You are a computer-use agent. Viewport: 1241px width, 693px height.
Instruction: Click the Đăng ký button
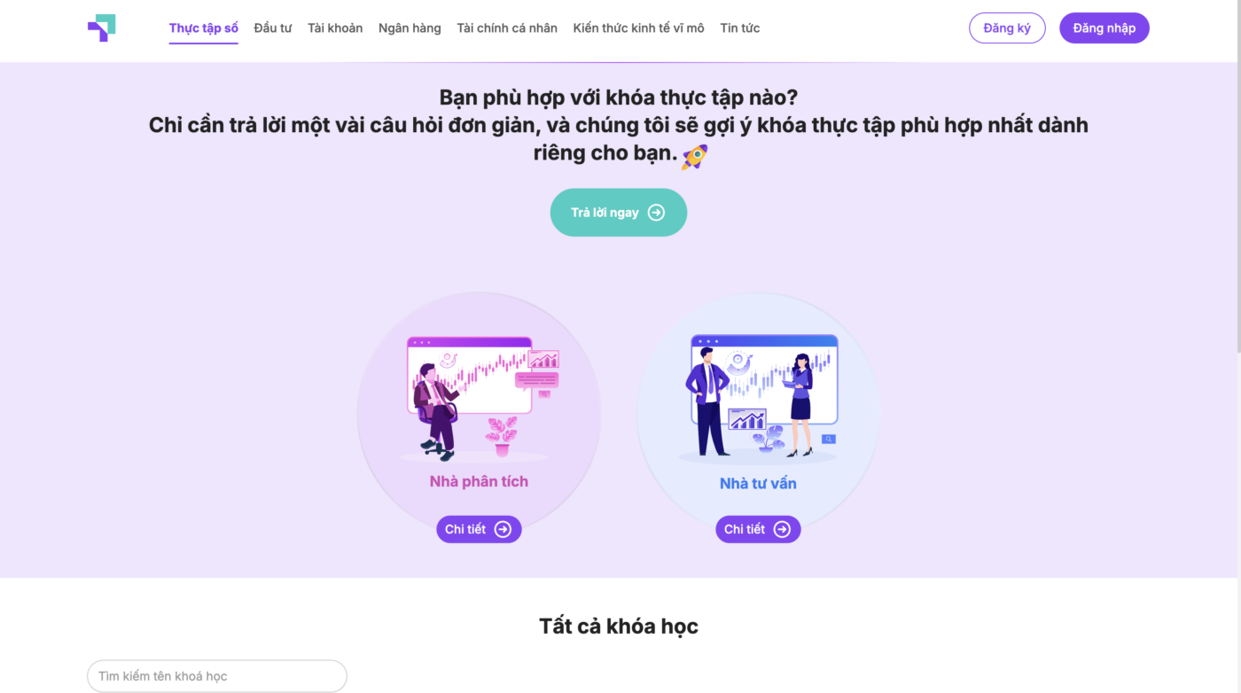[1007, 28]
